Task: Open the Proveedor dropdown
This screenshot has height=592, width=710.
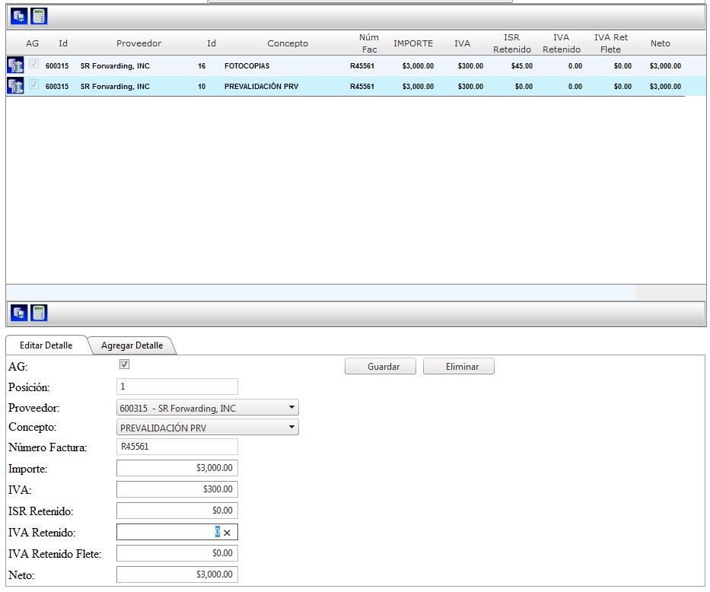Action: [x=208, y=408]
